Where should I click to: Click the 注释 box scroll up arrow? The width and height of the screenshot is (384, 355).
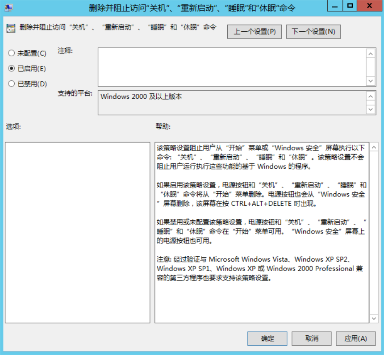coord(371,54)
